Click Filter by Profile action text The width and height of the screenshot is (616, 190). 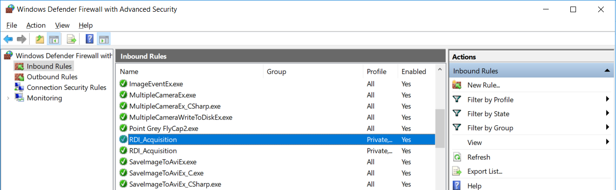[490, 99]
